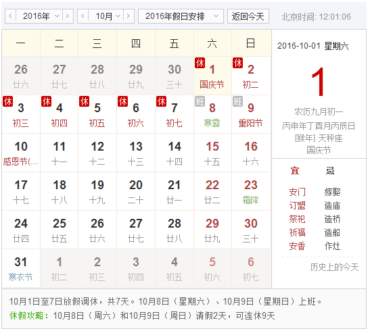Select October 11 date
370x331 pixels.
60,153
